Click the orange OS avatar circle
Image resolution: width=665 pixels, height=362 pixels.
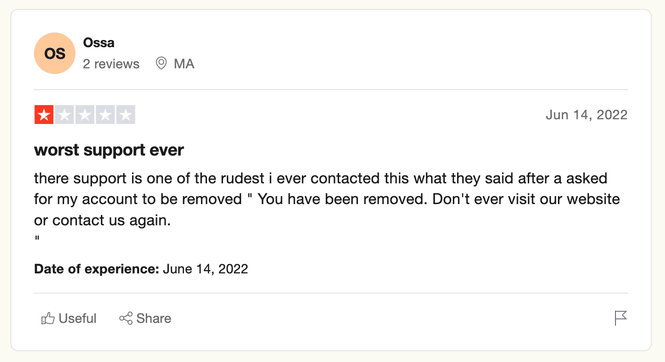55,53
